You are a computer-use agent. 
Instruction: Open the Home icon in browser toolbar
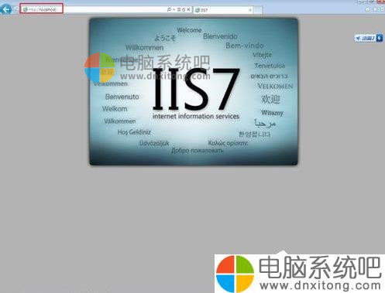tap(368, 9)
